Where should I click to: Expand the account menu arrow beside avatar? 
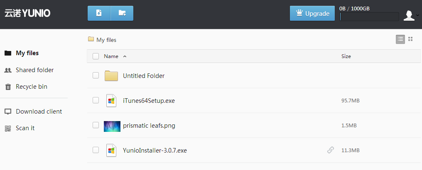click(417, 15)
